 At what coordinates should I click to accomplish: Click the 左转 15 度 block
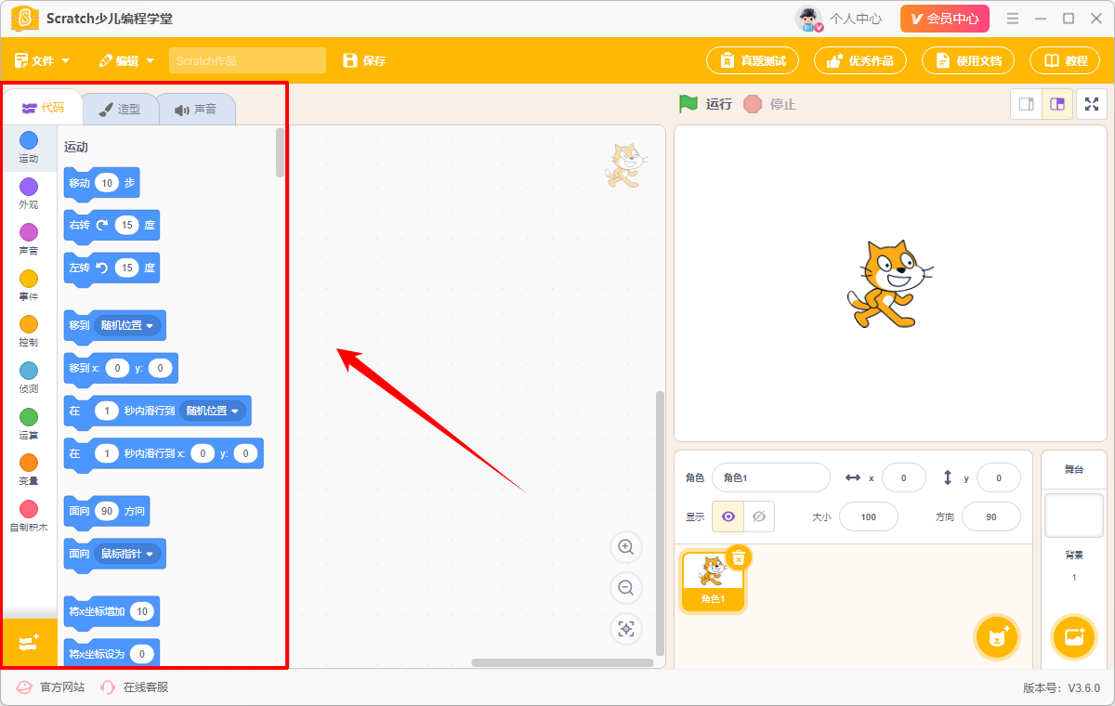pyautogui.click(x=111, y=268)
